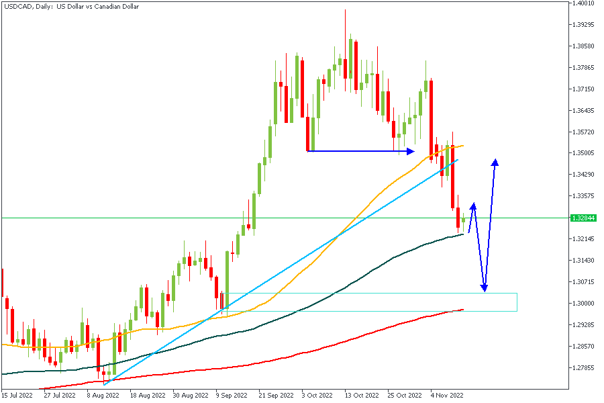Click the small blue upward arrowhead near the latest candle
The image size is (604, 403).
[x=473, y=206]
